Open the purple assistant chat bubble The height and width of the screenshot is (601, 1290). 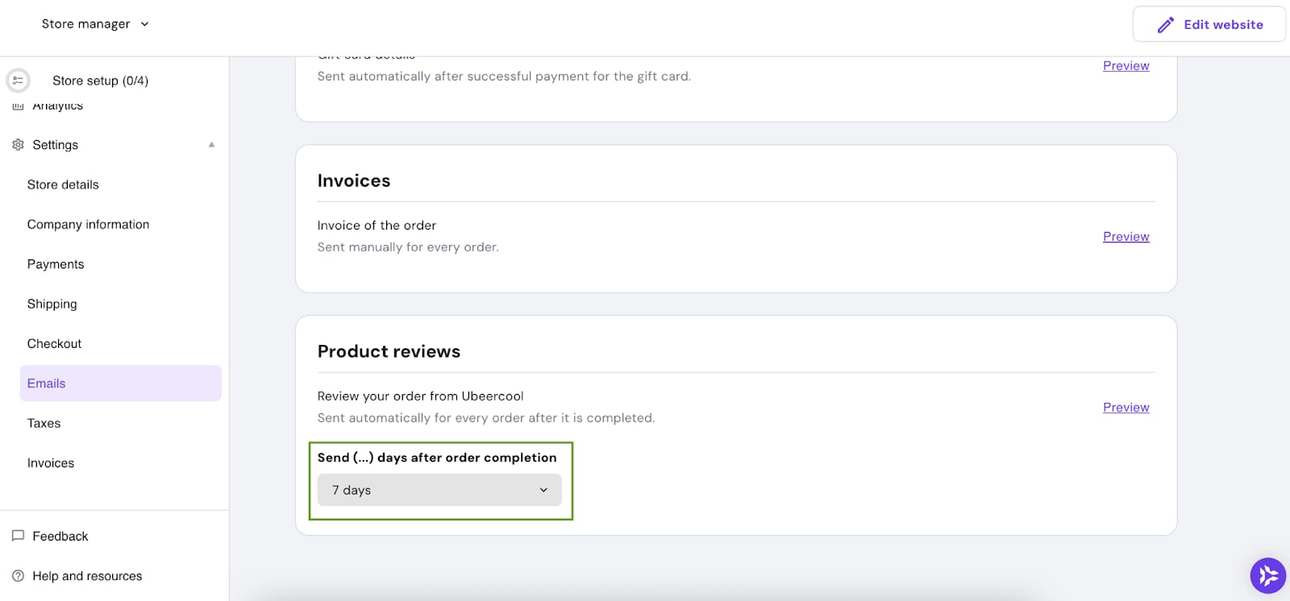(x=1268, y=575)
